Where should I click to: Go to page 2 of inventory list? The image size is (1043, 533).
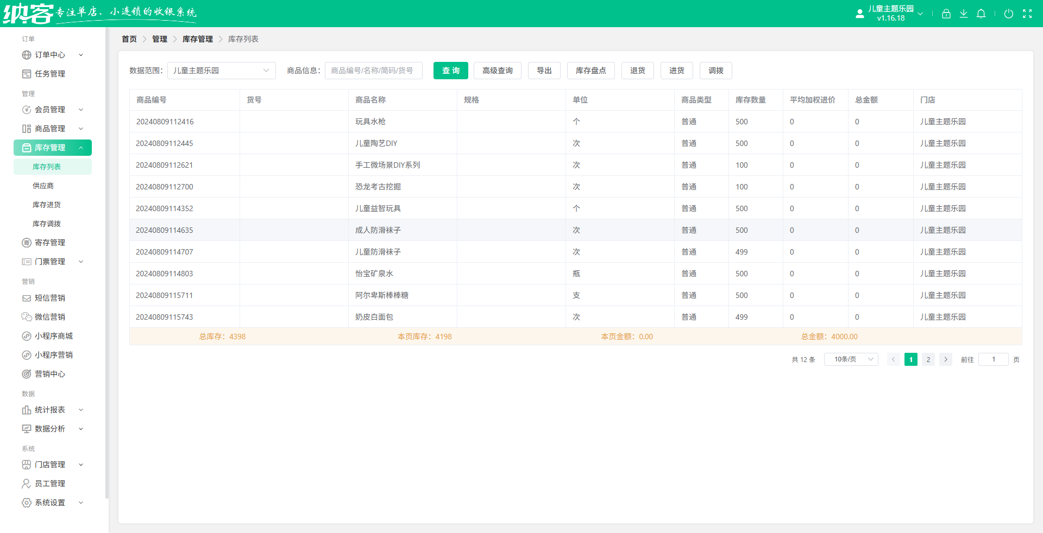pyautogui.click(x=928, y=359)
